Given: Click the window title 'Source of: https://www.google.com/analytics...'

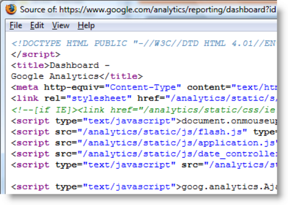Looking at the screenshot, I should pos(148,10).
